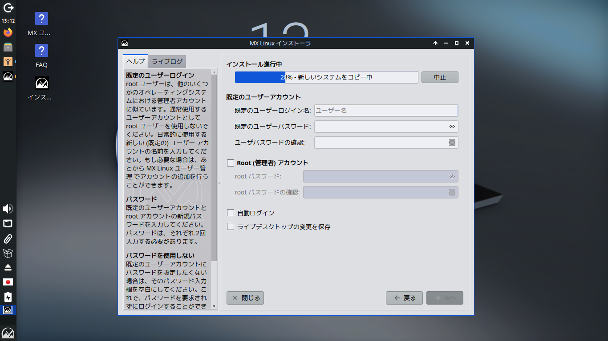Click the 中止 abort button

[440, 77]
